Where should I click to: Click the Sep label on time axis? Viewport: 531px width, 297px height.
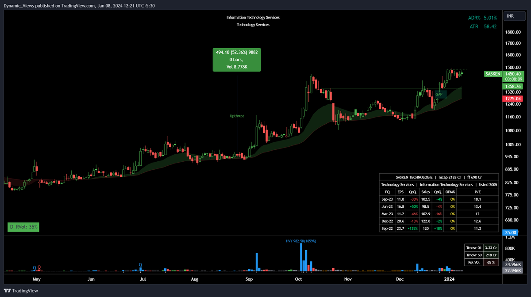[249, 279]
